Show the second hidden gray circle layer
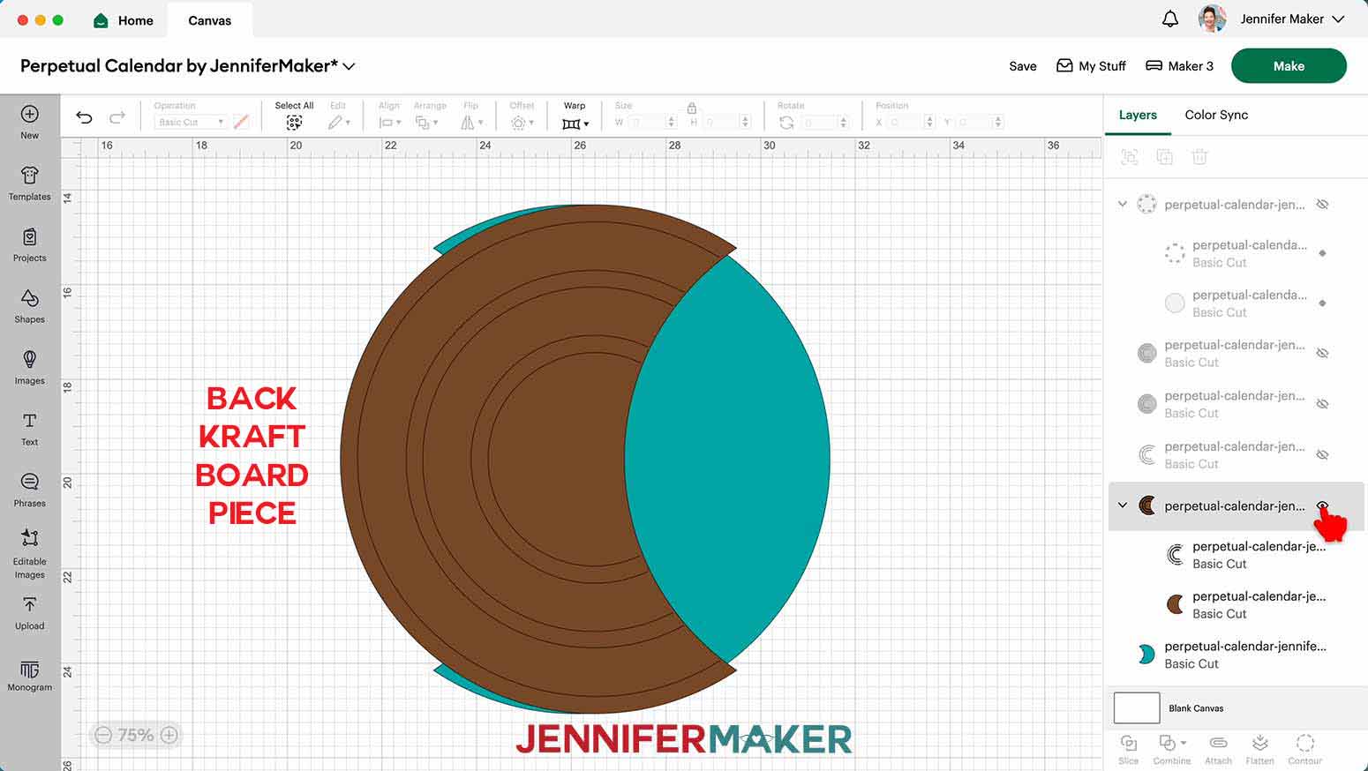Viewport: 1368px width, 771px height. pos(1322,353)
